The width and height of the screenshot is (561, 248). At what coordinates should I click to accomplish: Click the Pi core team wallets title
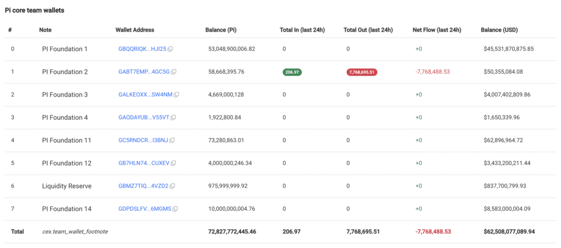(35, 10)
